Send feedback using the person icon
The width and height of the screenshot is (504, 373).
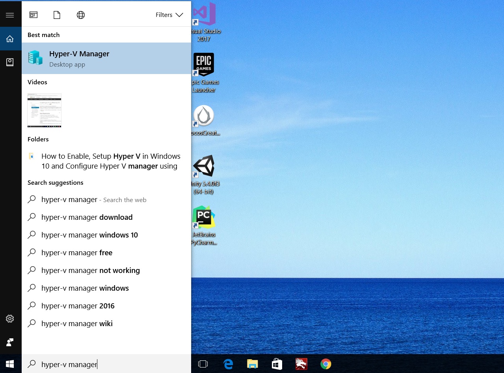pyautogui.click(x=9, y=342)
